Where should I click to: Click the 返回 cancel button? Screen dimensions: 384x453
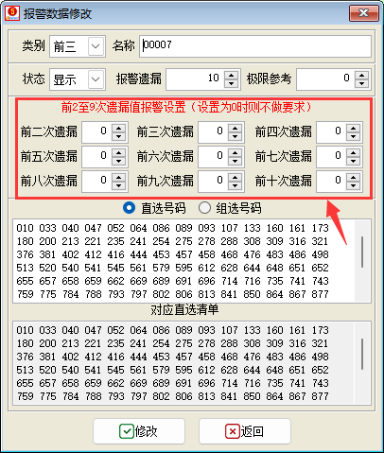[245, 431]
